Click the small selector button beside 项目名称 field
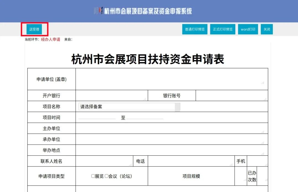This screenshot has height=192, width=298. (178, 107)
